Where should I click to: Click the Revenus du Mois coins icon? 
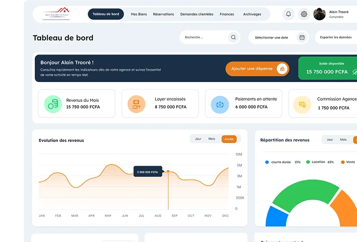click(x=52, y=103)
